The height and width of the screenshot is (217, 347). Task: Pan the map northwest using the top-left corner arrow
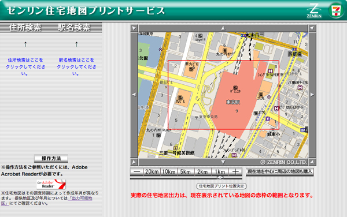tap(134, 28)
